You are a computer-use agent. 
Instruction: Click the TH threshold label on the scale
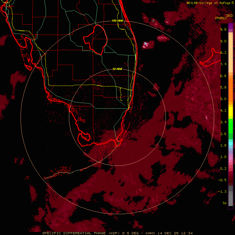[x=224, y=203]
